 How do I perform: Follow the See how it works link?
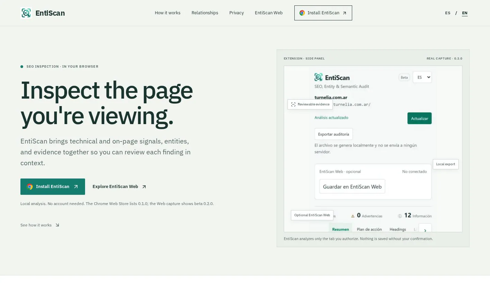tap(40, 225)
